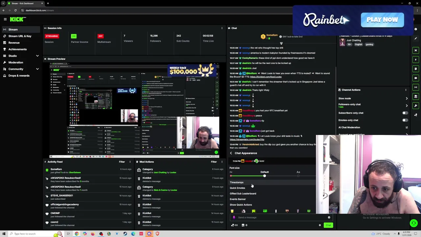Open a new browser tab

click(48, 3)
